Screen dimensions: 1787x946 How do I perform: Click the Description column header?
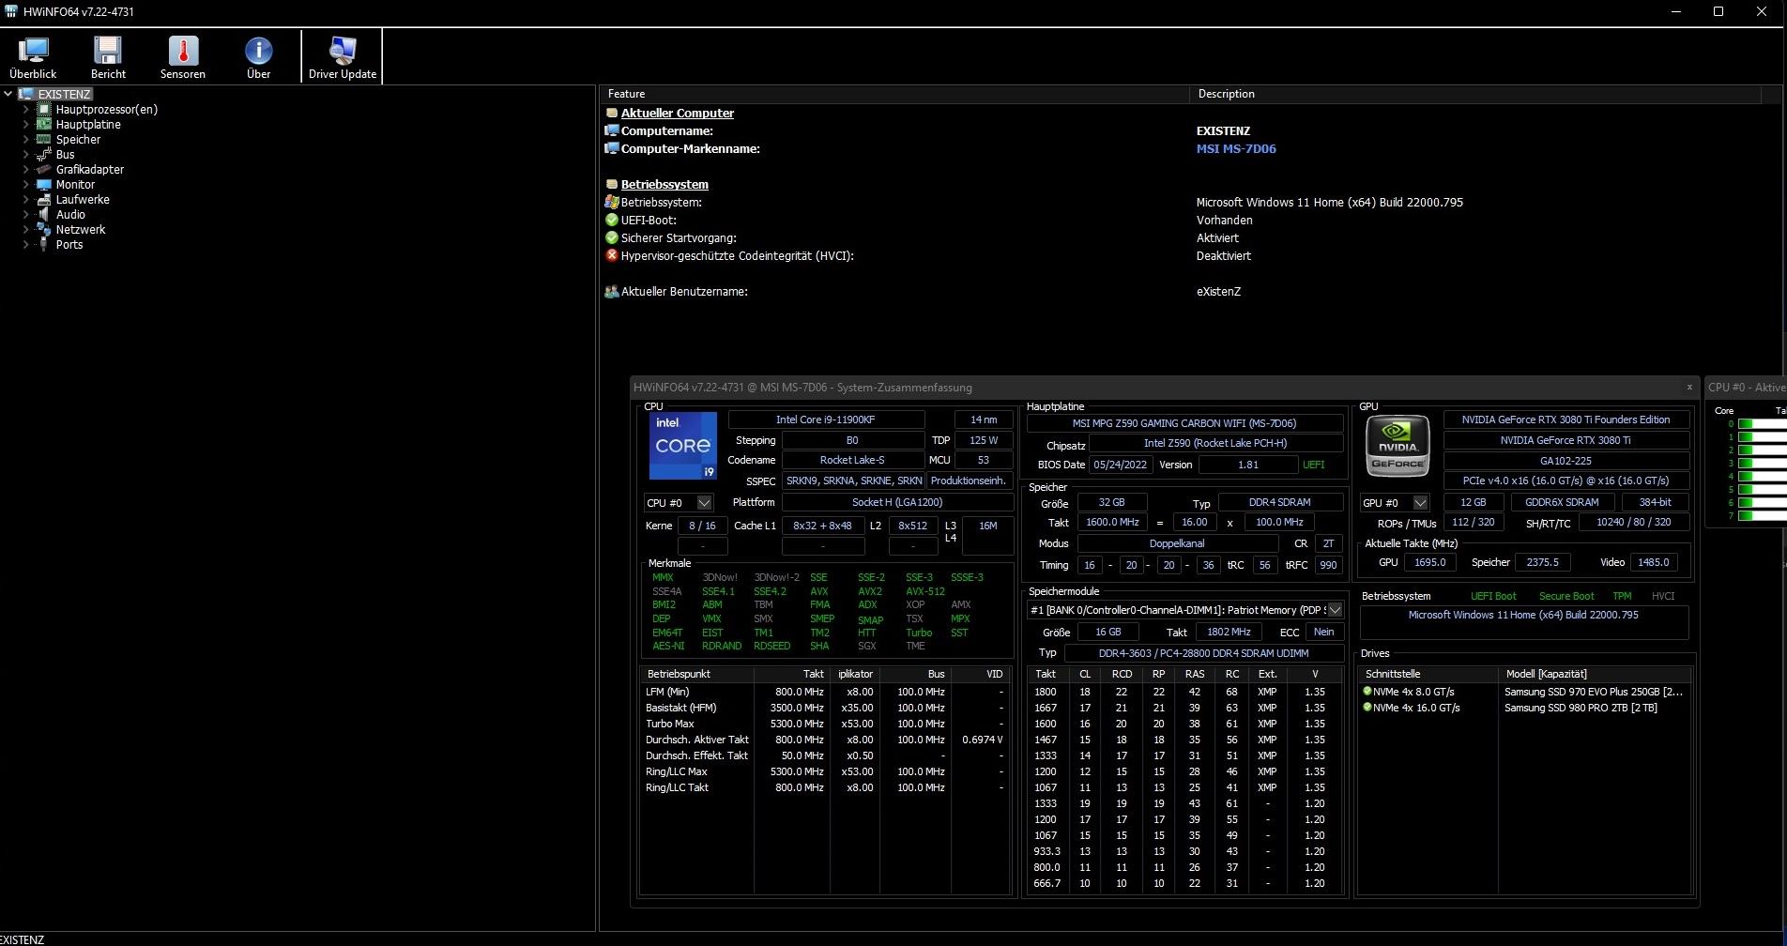pyautogui.click(x=1475, y=94)
